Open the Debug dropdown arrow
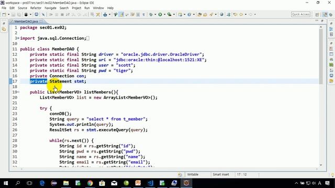The image size is (335, 188). (155, 15)
